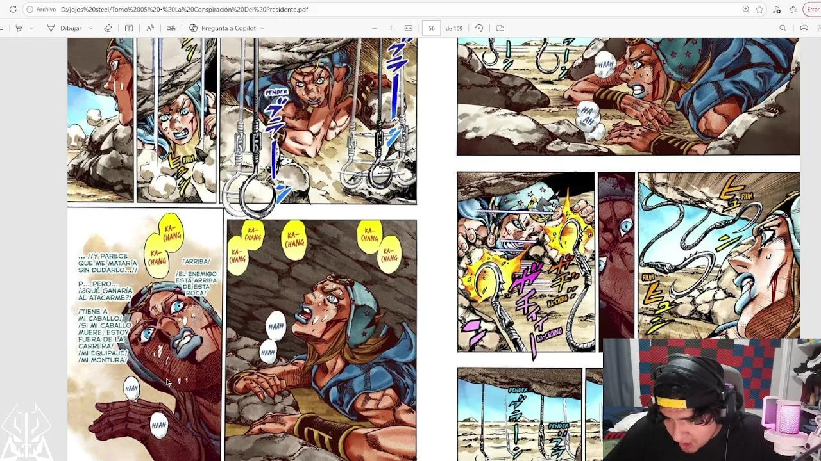The image size is (821, 461).
Task: Expand Dibujar pen options arrow
Action: (90, 28)
